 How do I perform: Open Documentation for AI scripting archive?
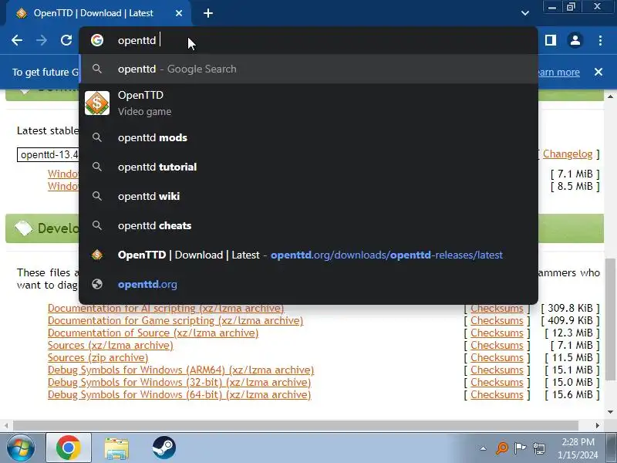(x=166, y=308)
